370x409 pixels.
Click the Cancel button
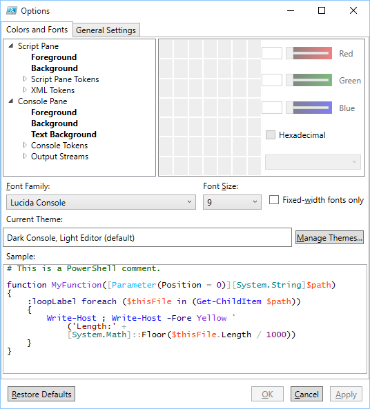pos(306,394)
